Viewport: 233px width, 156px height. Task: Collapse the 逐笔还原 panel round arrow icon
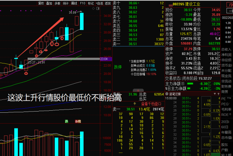point(167,94)
